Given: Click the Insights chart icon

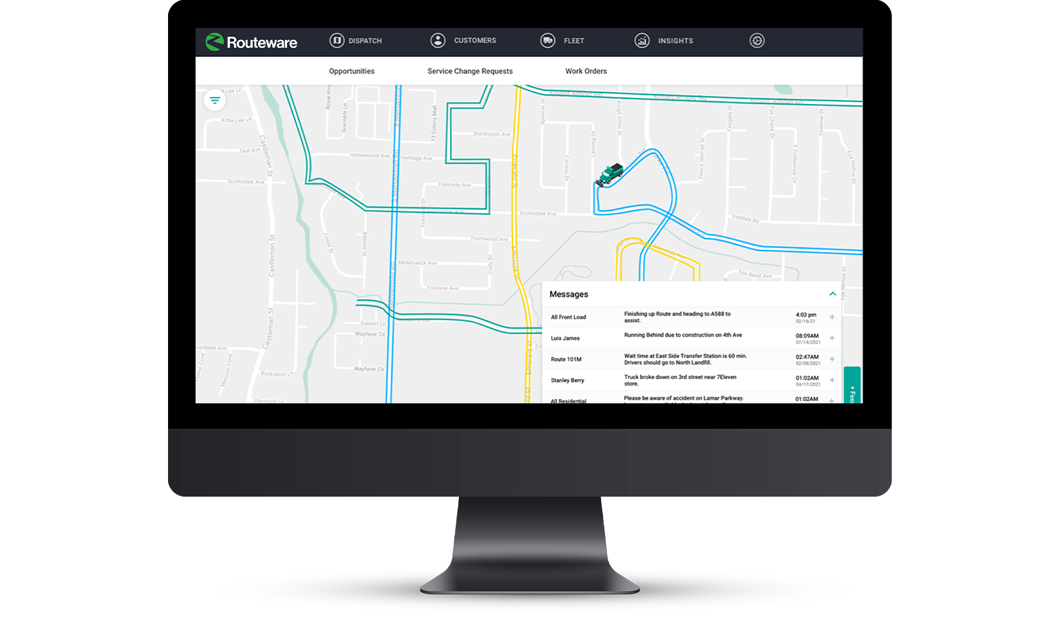Looking at the screenshot, I should click(642, 41).
